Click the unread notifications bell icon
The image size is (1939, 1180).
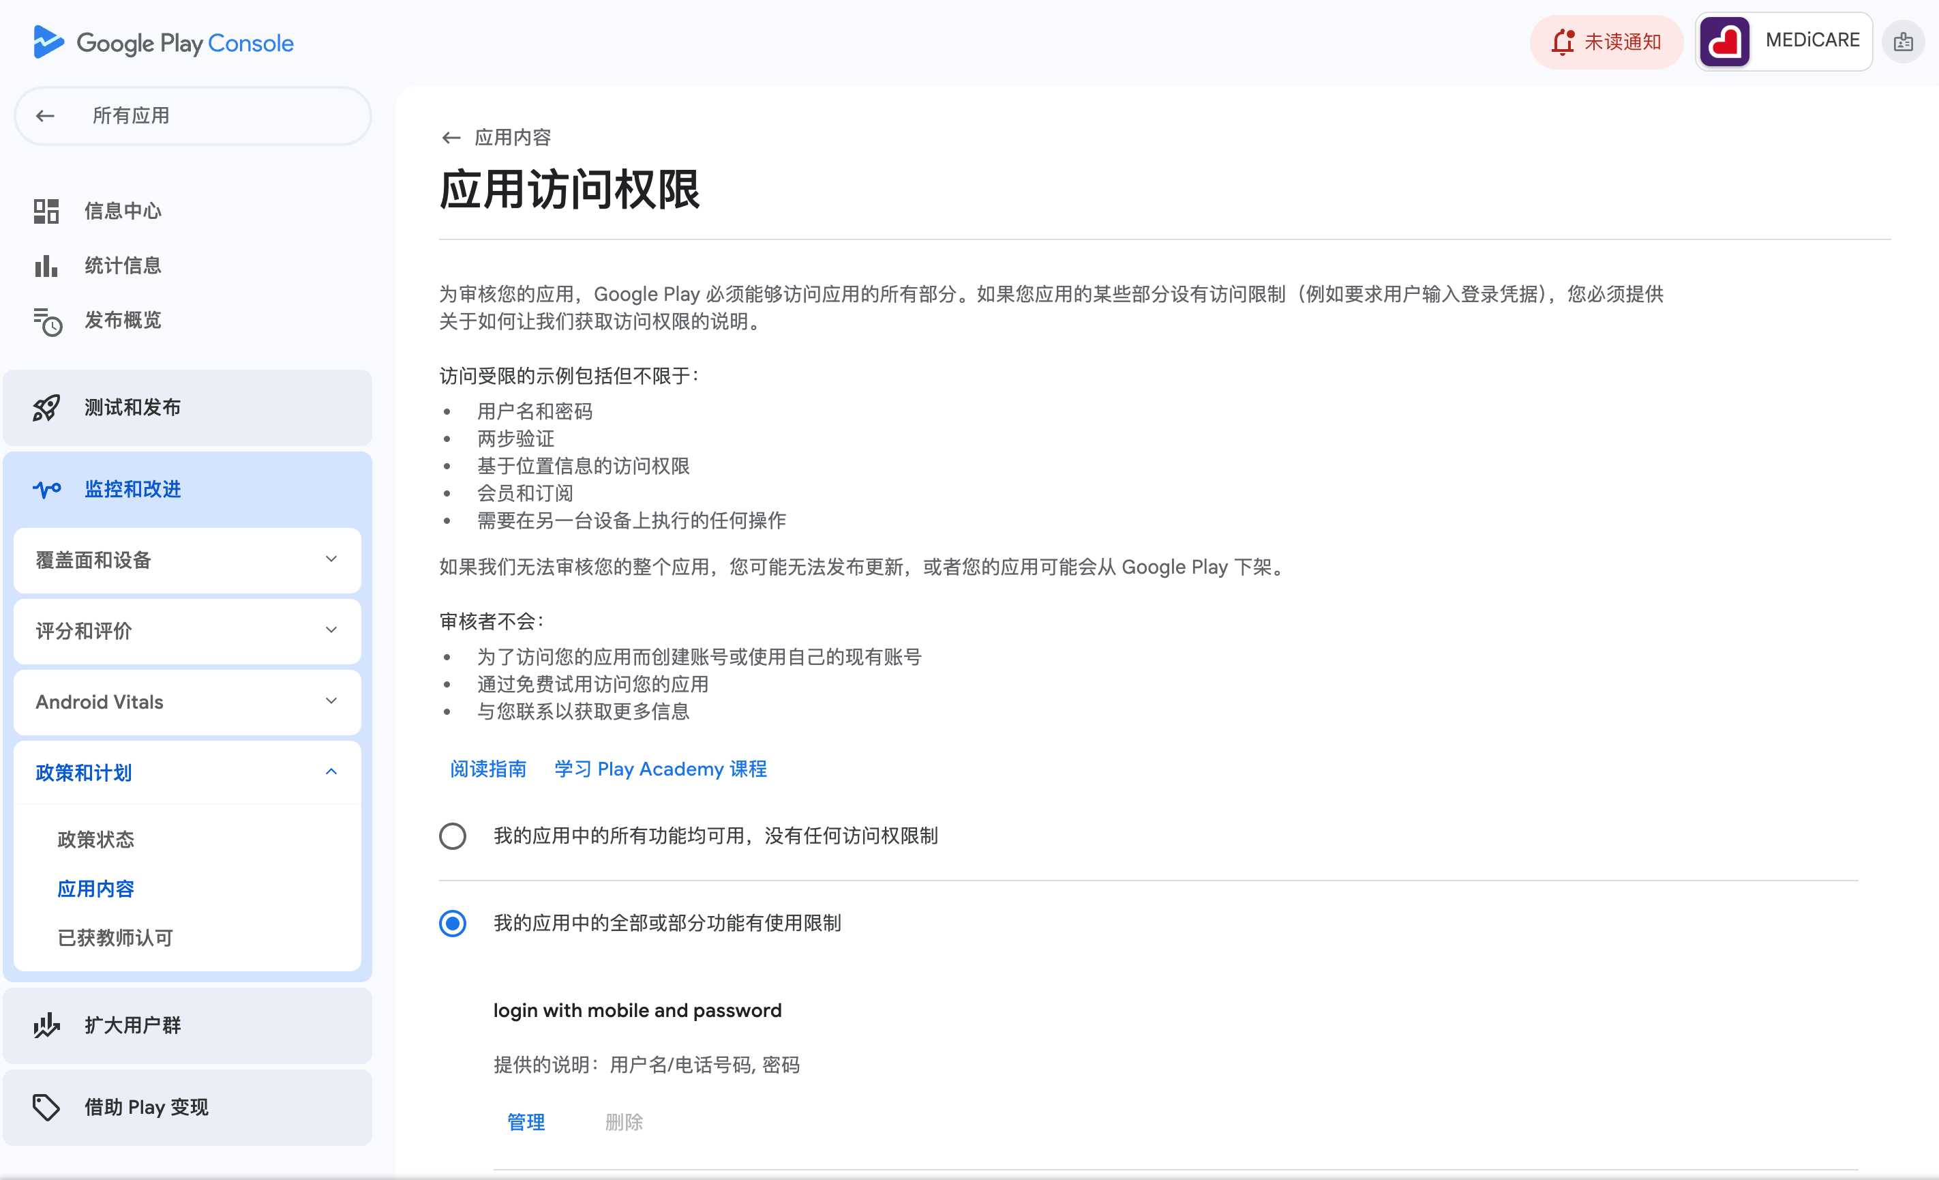(x=1563, y=42)
